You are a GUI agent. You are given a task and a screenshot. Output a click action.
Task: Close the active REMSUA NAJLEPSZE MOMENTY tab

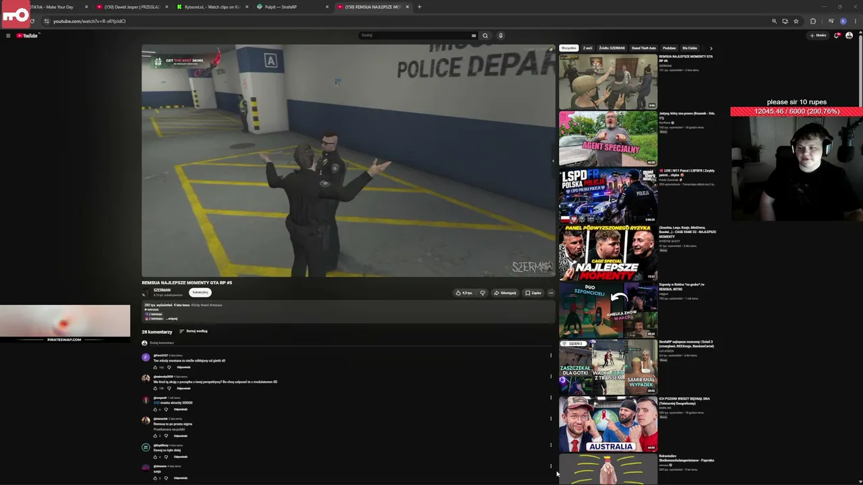point(407,7)
